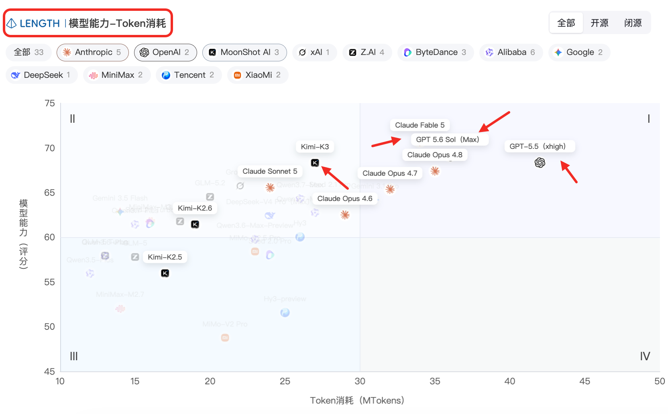Switch to the 闭源 tab

(633, 23)
